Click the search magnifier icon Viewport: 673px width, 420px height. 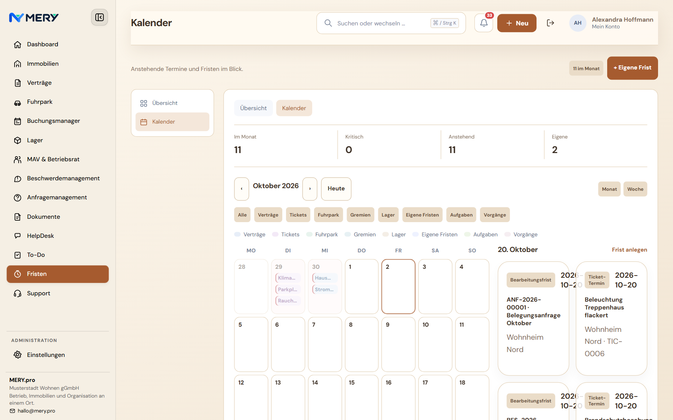pos(328,23)
